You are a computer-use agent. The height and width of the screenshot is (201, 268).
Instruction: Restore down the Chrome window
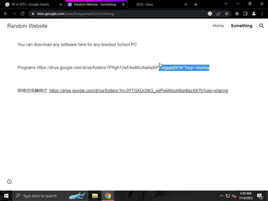tap(250, 4)
